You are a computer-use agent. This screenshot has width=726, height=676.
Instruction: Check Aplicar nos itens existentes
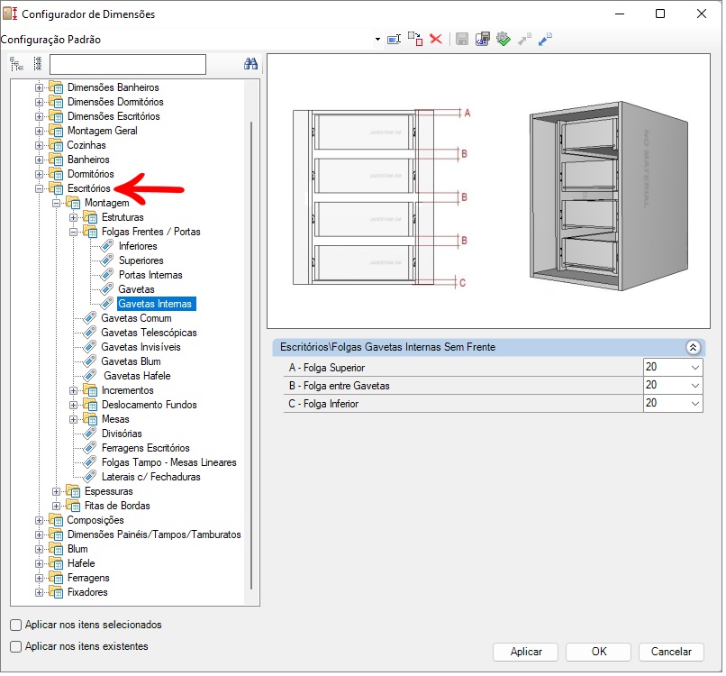click(x=15, y=646)
